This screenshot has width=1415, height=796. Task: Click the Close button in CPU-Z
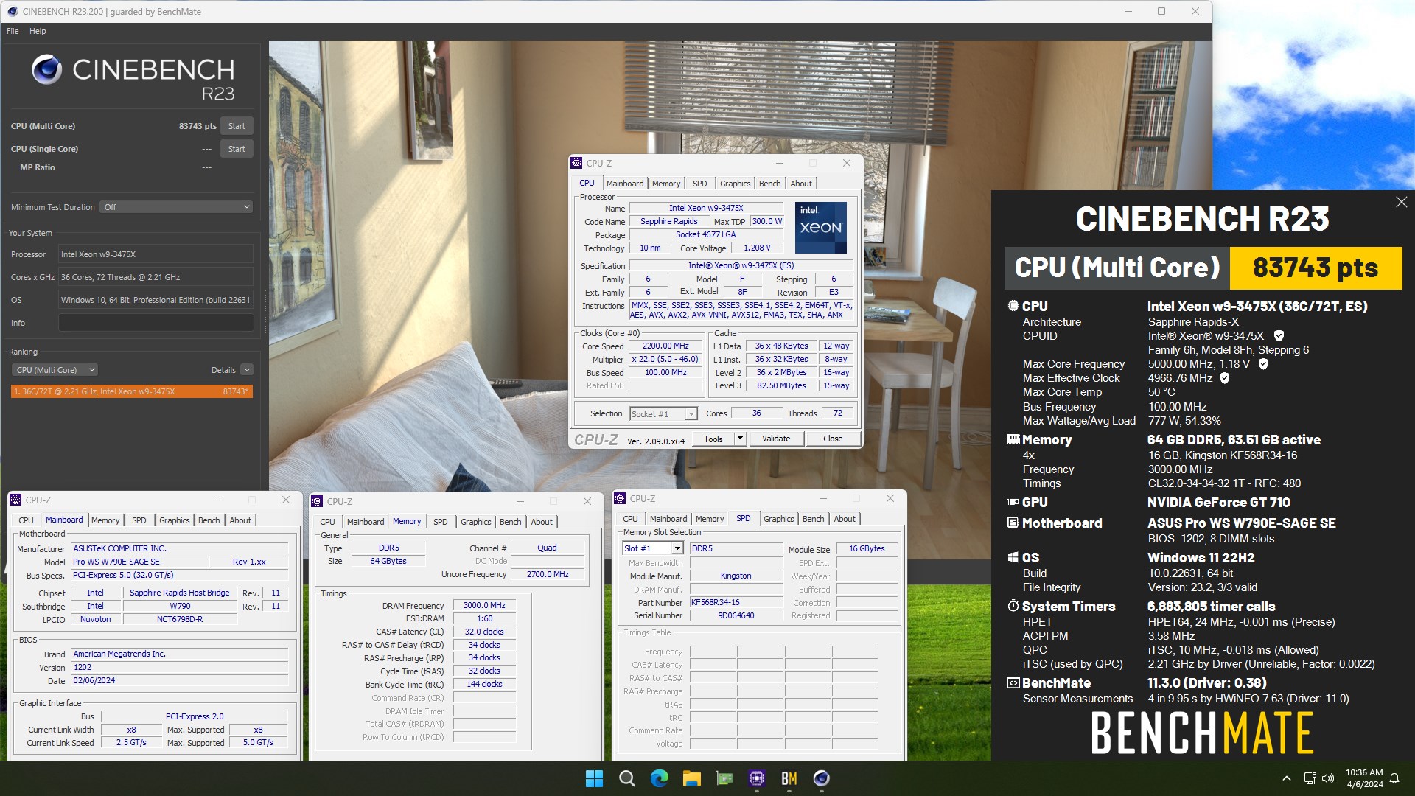tap(833, 439)
